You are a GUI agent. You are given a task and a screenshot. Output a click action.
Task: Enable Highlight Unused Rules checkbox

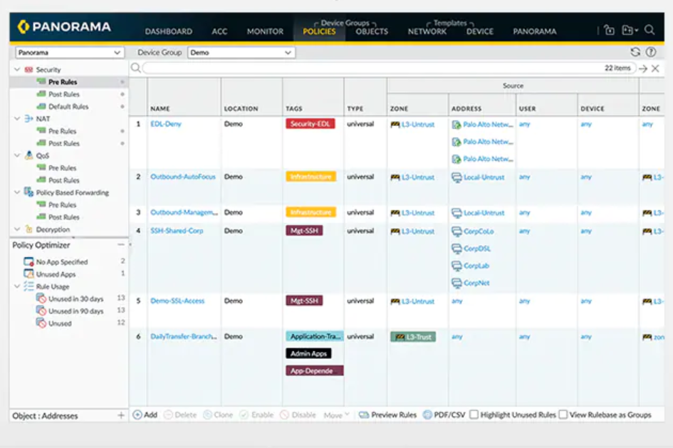pos(474,415)
